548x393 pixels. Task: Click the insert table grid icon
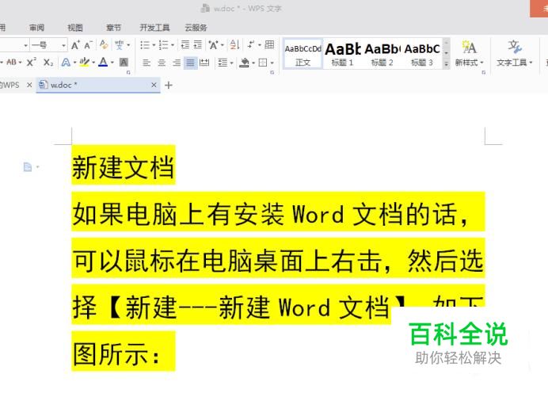pos(269,44)
